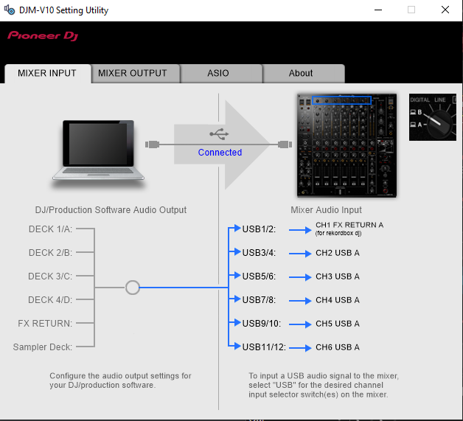Click the right USB cable plug icon
The width and height of the screenshot is (463, 421).
(x=285, y=145)
